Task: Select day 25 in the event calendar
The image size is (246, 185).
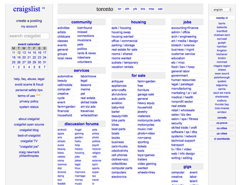Action: (x=14, y=62)
